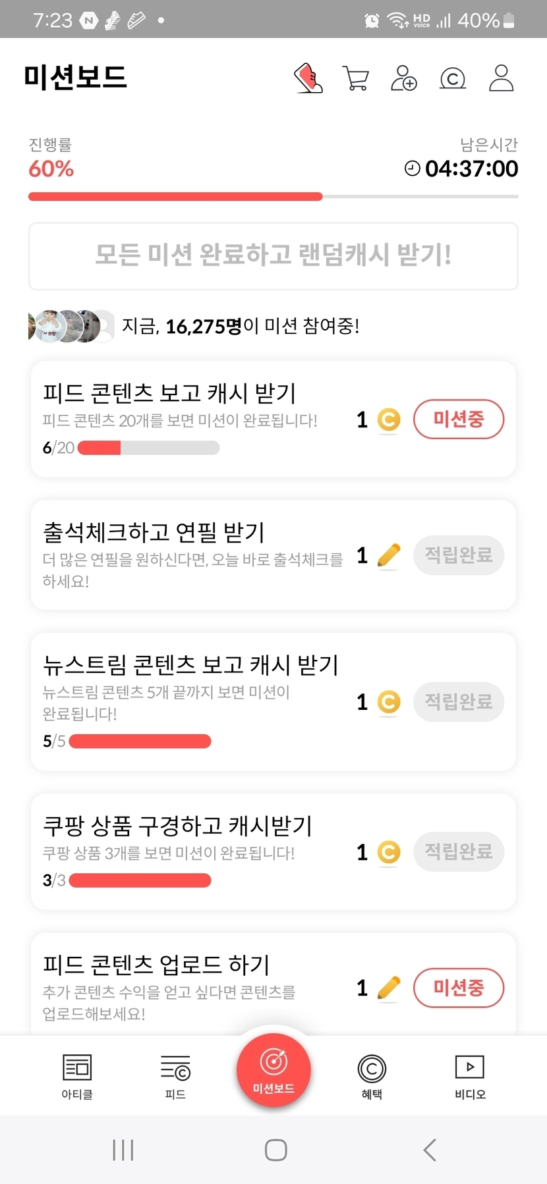Tap the overall mission progress bar

273,196
